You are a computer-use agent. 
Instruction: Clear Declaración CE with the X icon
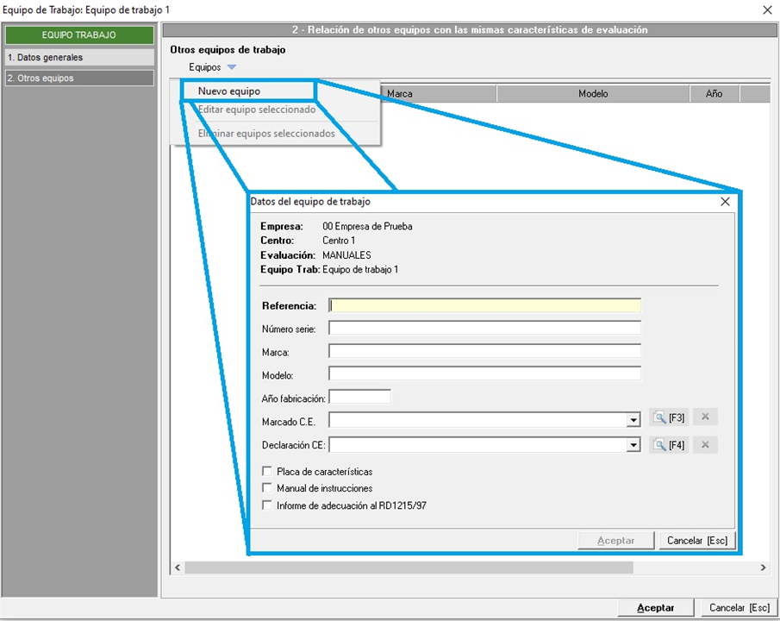point(704,445)
